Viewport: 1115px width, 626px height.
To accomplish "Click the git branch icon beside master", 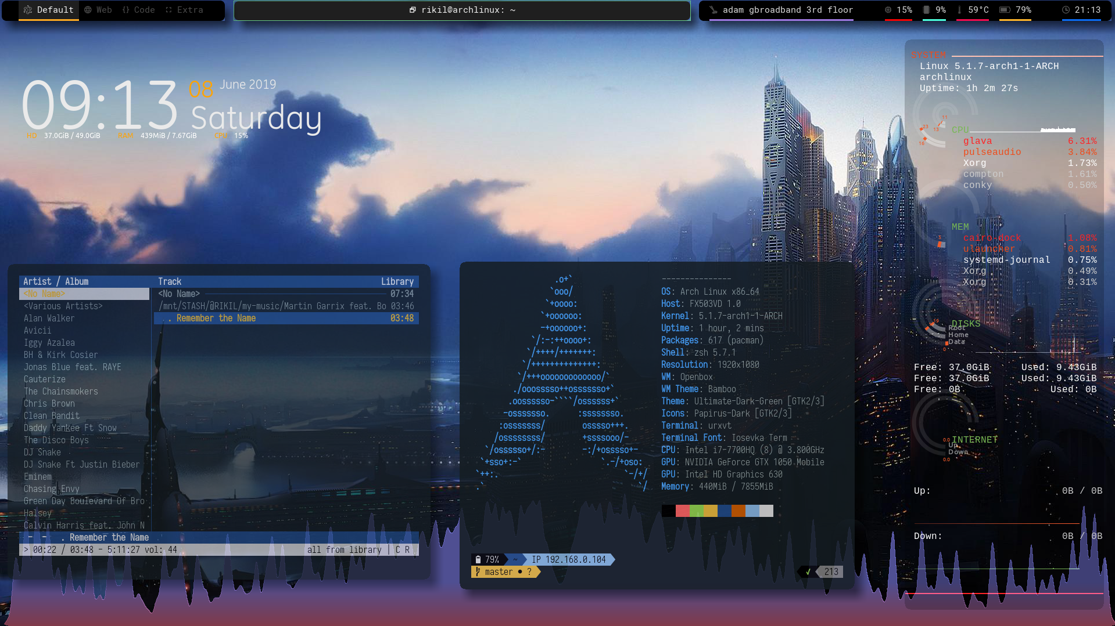I will pyautogui.click(x=478, y=571).
